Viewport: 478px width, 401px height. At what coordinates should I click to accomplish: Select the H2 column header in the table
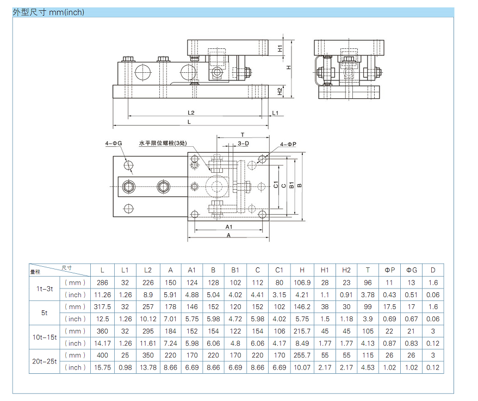[346, 270]
